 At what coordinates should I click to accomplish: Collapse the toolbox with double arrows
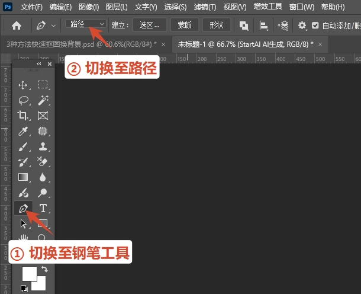[39, 64]
